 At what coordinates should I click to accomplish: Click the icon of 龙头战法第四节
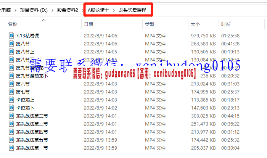click(11, 132)
